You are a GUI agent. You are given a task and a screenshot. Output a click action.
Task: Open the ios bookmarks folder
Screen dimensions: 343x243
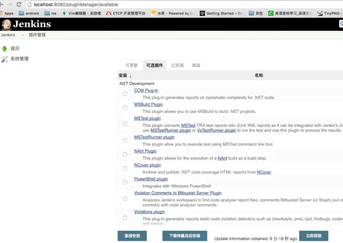pyautogui.click(x=50, y=13)
